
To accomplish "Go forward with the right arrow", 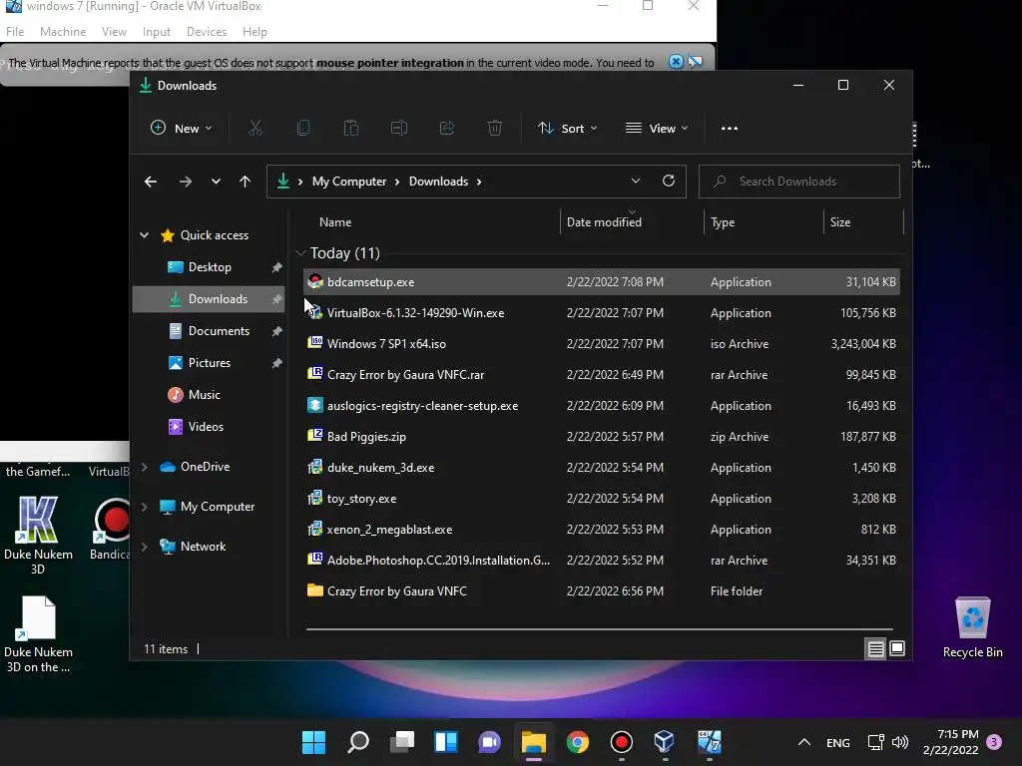I will tap(186, 182).
